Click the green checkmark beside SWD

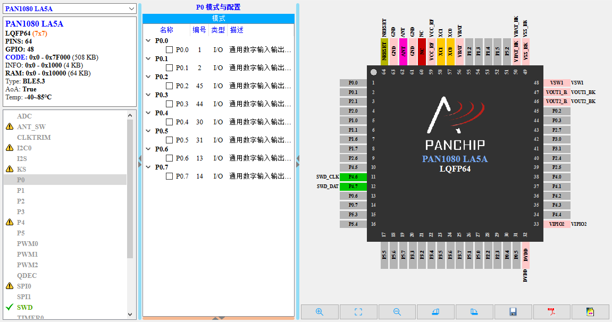pos(10,307)
